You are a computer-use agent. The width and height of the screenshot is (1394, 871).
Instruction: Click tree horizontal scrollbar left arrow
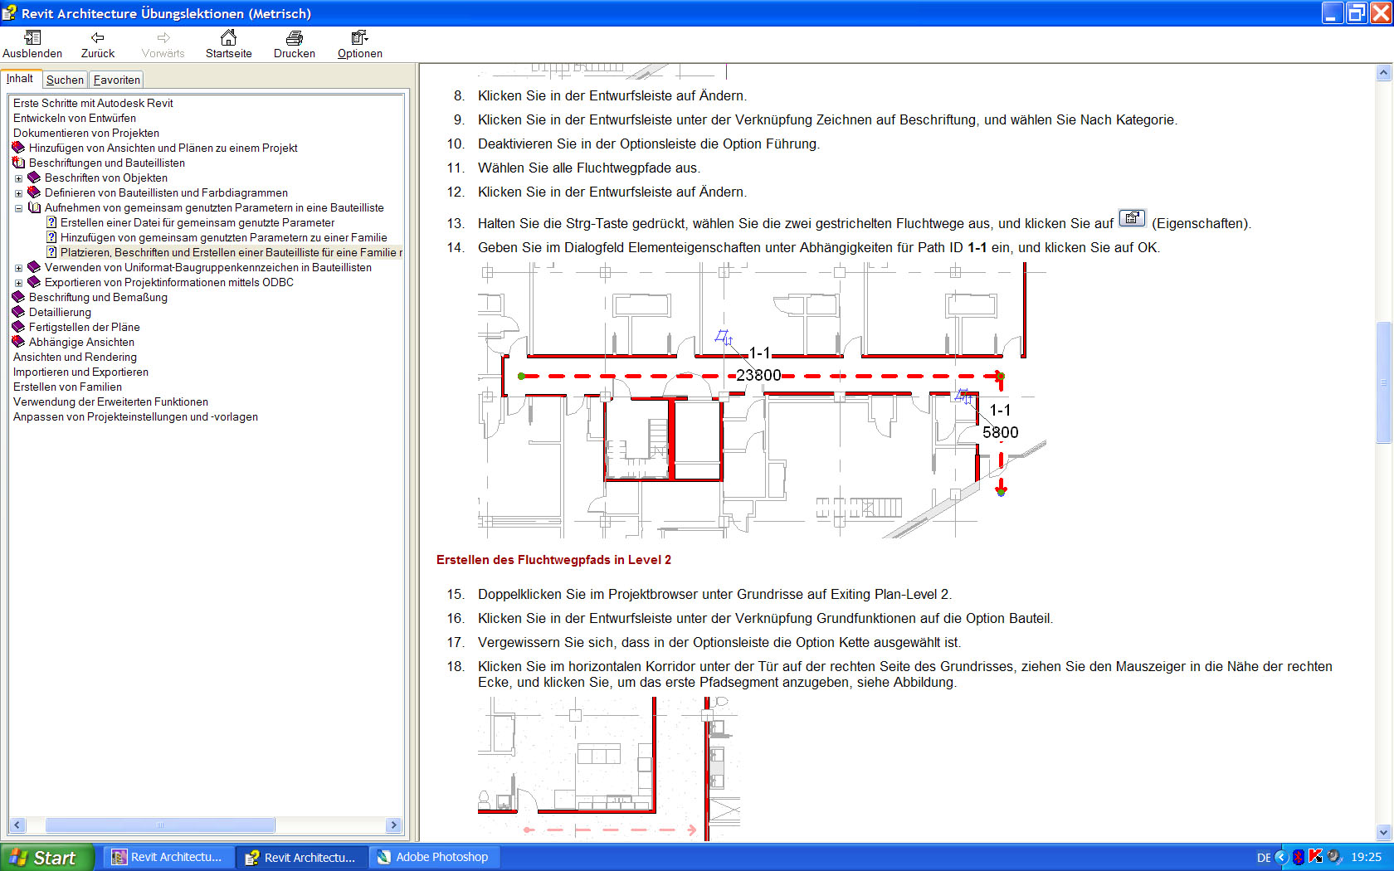click(x=17, y=825)
